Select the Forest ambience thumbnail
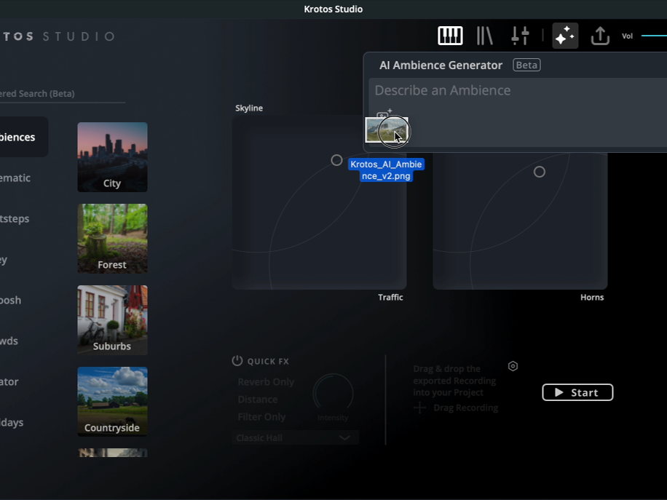 (x=112, y=239)
